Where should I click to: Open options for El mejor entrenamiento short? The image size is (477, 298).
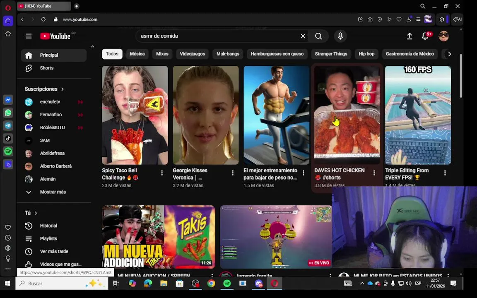pyautogui.click(x=303, y=173)
